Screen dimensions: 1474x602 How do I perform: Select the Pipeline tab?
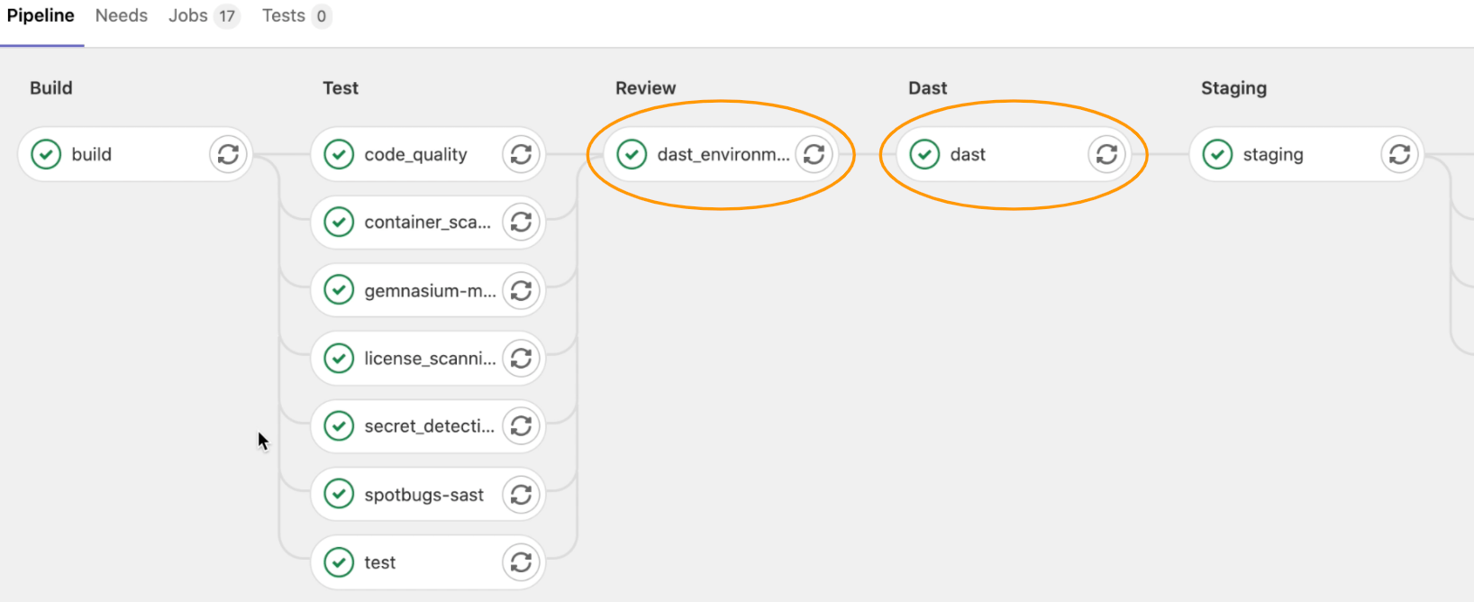(41, 16)
